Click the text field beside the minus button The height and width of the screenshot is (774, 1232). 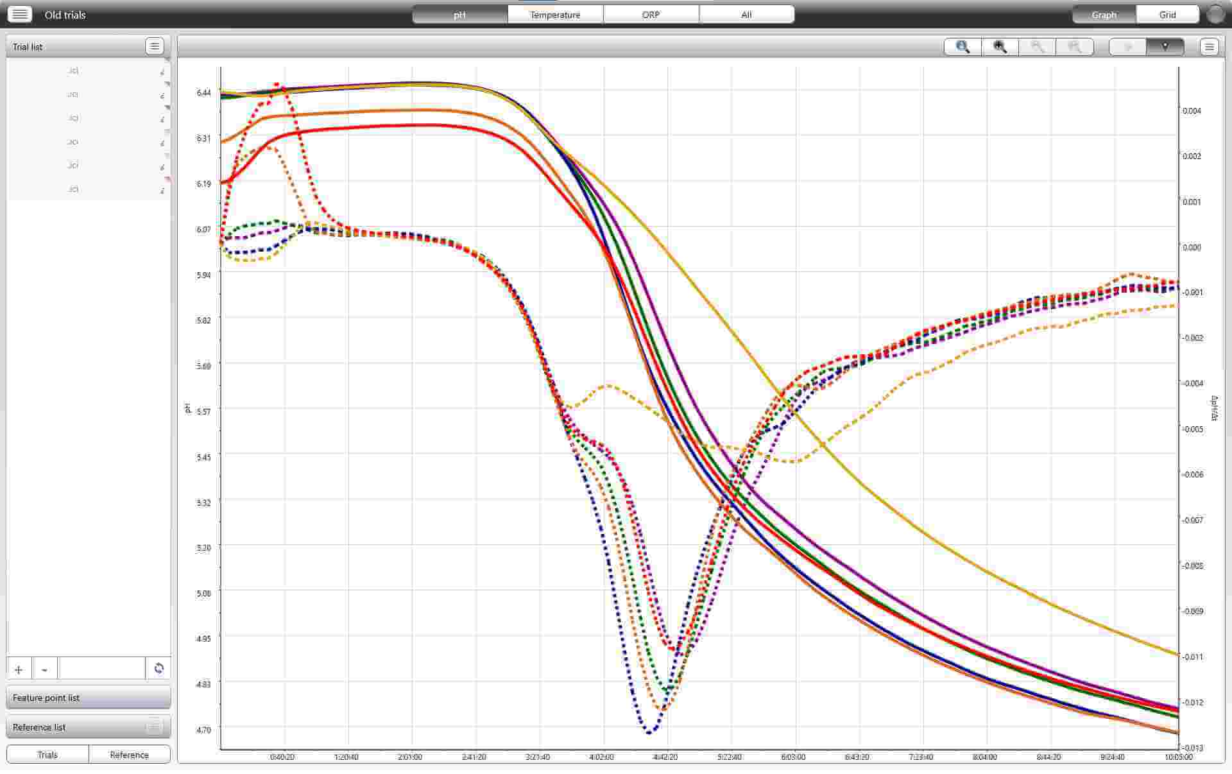(101, 669)
